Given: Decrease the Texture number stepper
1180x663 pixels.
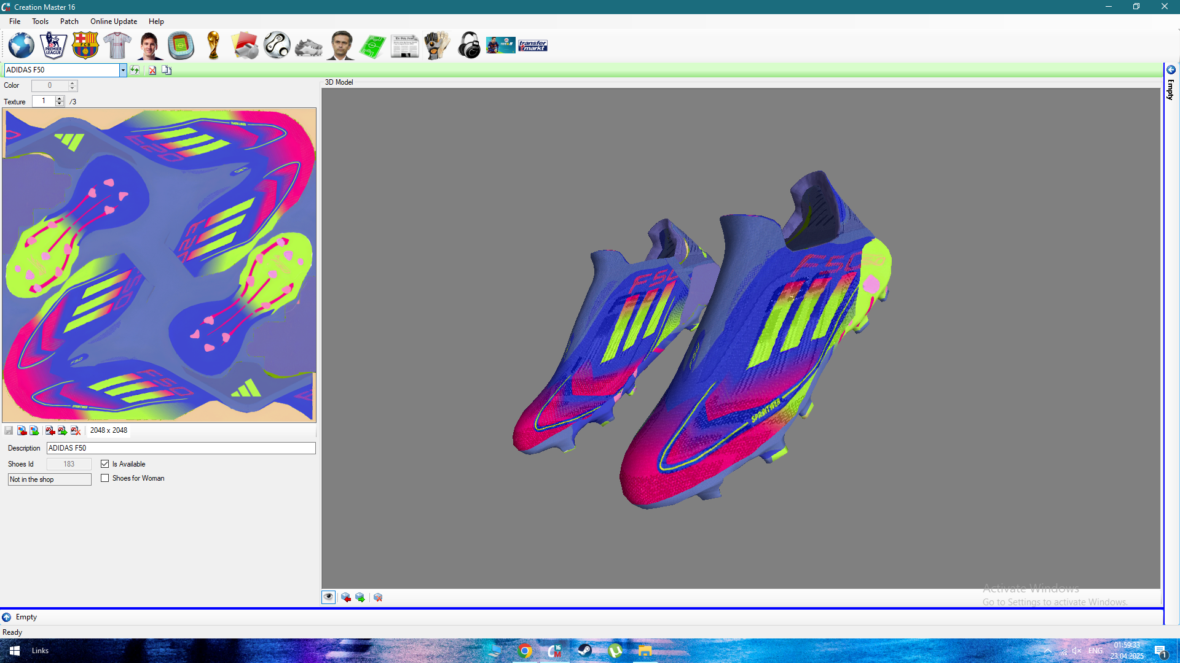Looking at the screenshot, I should tap(60, 104).
